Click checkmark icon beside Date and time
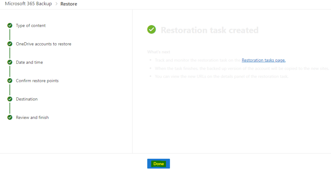Screen dimensions: 331x171 click(x=10, y=62)
